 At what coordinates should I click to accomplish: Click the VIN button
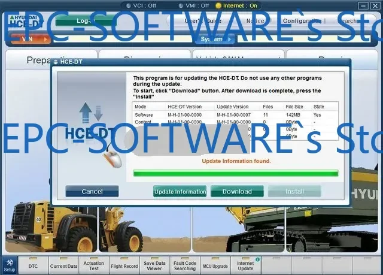tap(31, 39)
